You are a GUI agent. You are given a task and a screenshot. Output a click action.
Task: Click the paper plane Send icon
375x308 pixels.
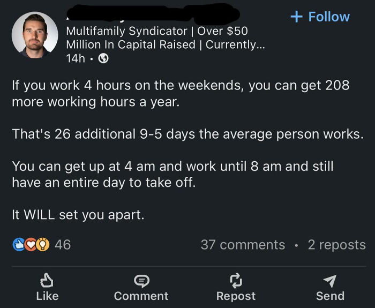coord(330,280)
